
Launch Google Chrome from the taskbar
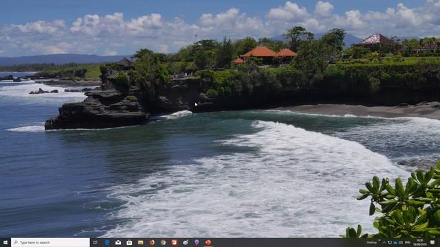point(163,242)
